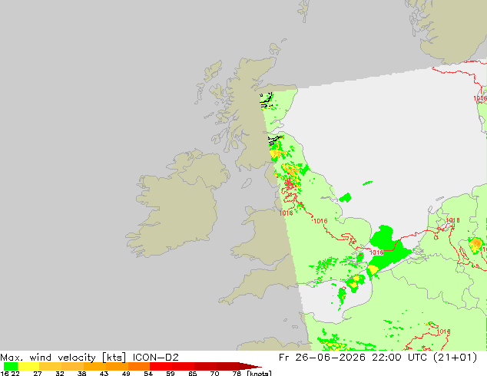The image size is (487, 376).
Task: Click the 43–49 knots legend color band
Action: [117, 366]
